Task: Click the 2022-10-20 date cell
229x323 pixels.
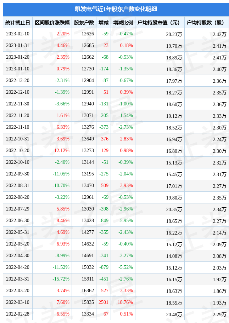Action: click(x=18, y=150)
